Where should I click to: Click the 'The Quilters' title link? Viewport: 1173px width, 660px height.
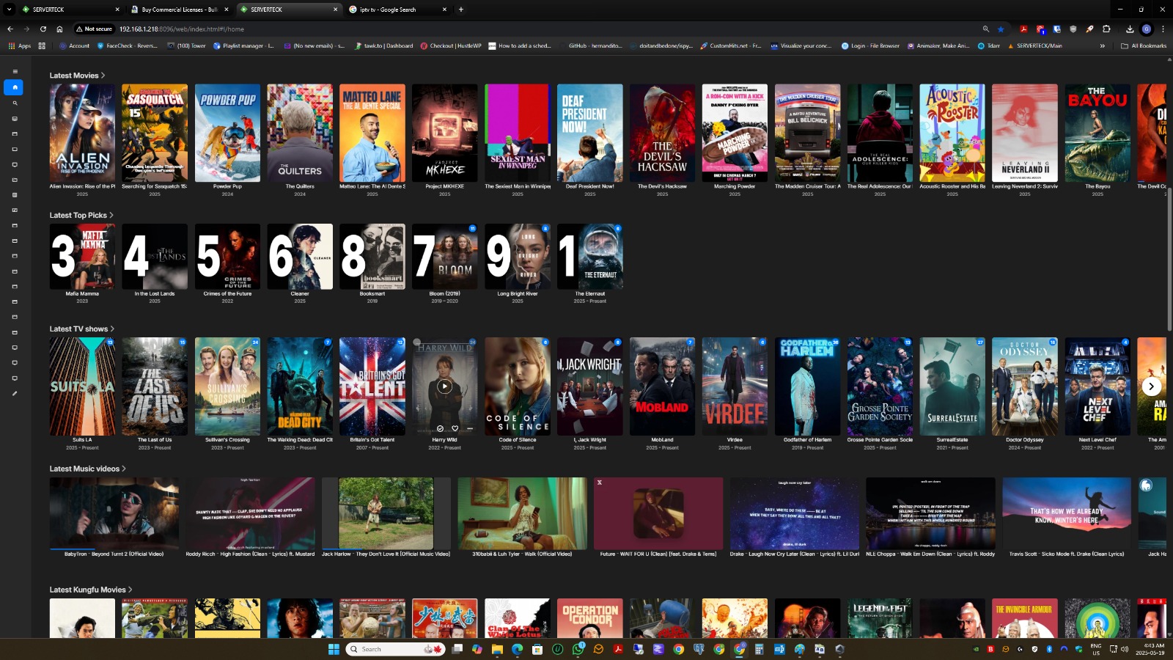click(300, 186)
